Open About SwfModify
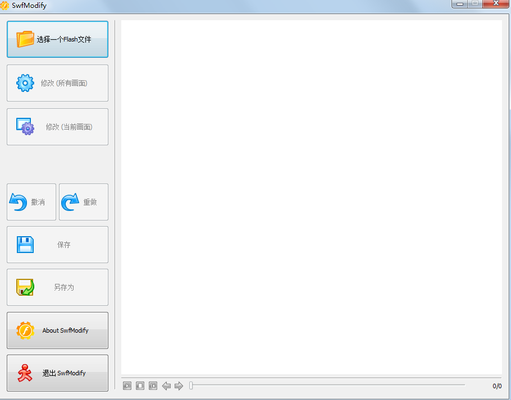Image resolution: width=511 pixels, height=400 pixels. click(57, 330)
